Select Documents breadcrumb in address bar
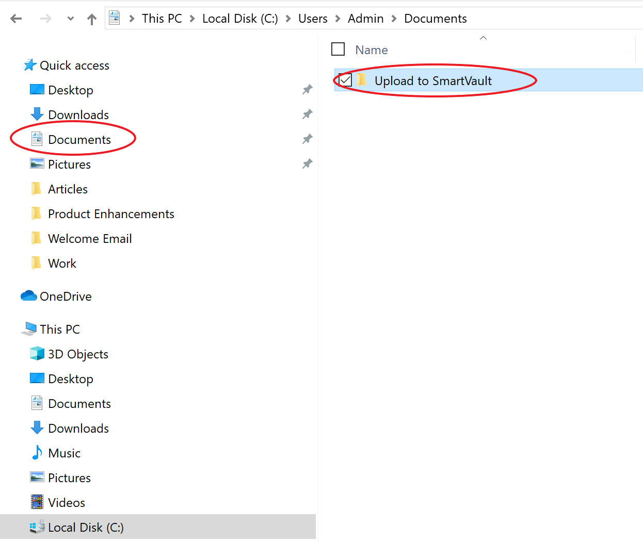643x542 pixels. [436, 19]
